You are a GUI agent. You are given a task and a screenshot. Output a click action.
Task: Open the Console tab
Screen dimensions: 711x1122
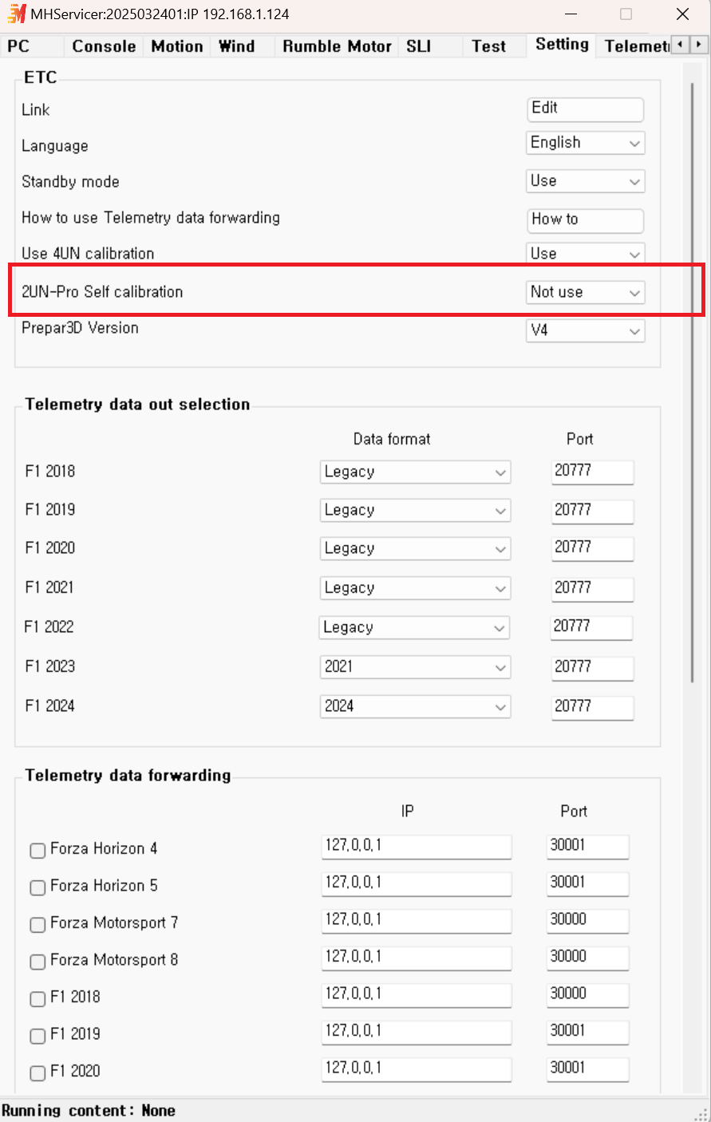(x=104, y=46)
